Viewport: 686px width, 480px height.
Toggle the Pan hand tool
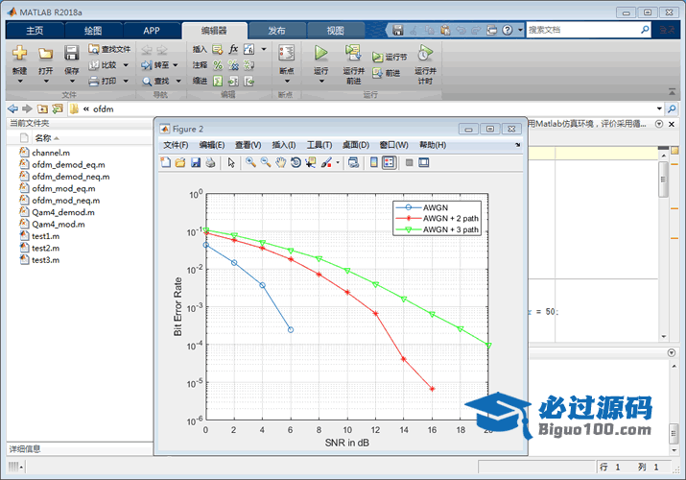point(280,162)
